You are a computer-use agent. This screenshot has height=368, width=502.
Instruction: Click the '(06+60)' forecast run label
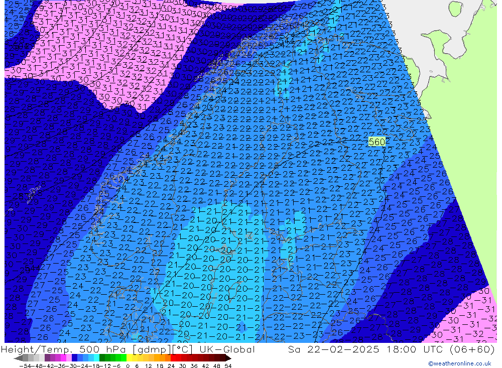pos(472,349)
